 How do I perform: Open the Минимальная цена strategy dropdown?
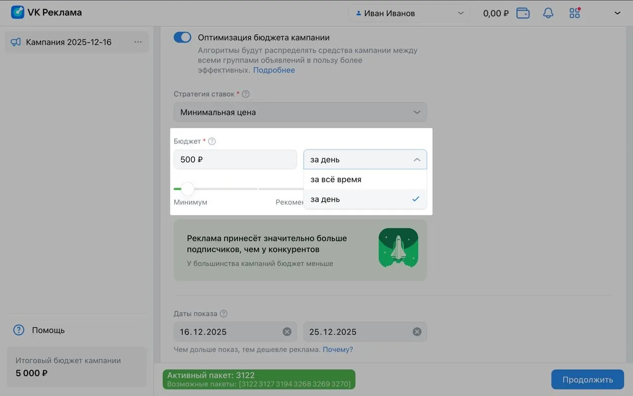tap(300, 112)
